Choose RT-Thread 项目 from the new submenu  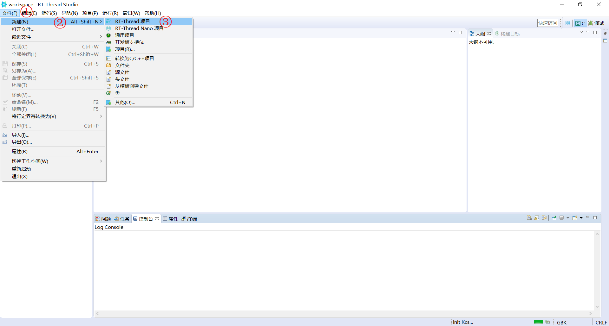coord(149,21)
